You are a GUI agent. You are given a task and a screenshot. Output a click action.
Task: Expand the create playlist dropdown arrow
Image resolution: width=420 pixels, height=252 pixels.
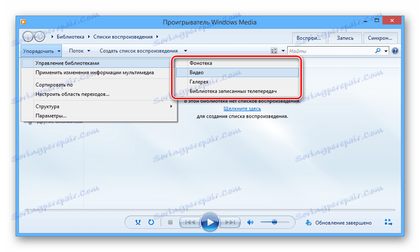coord(185,51)
